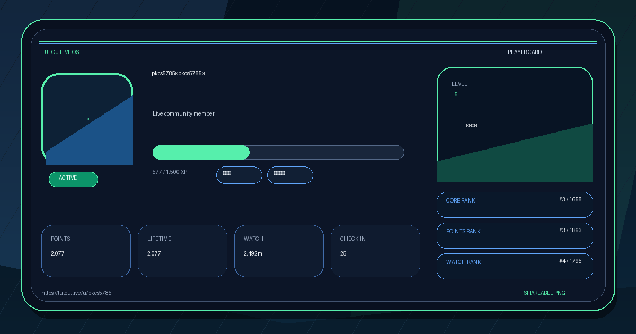
Task: Open the POINTS stat card
Action: click(86, 251)
